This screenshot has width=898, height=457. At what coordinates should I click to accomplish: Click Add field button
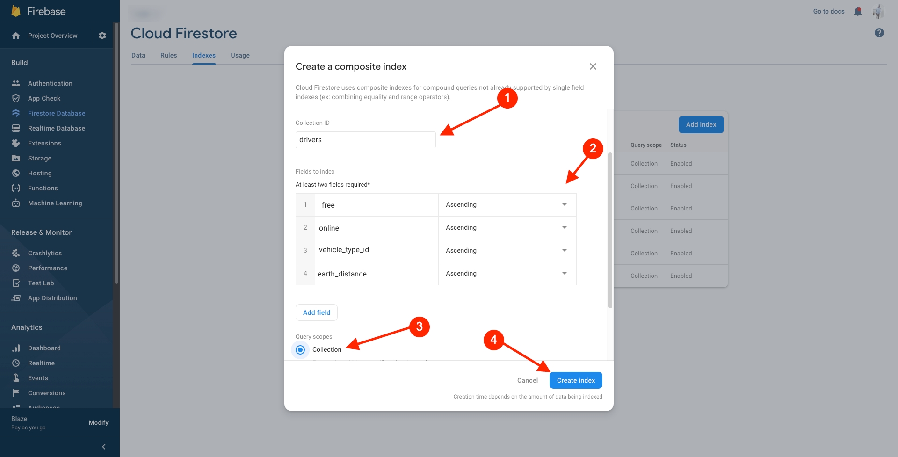(316, 312)
